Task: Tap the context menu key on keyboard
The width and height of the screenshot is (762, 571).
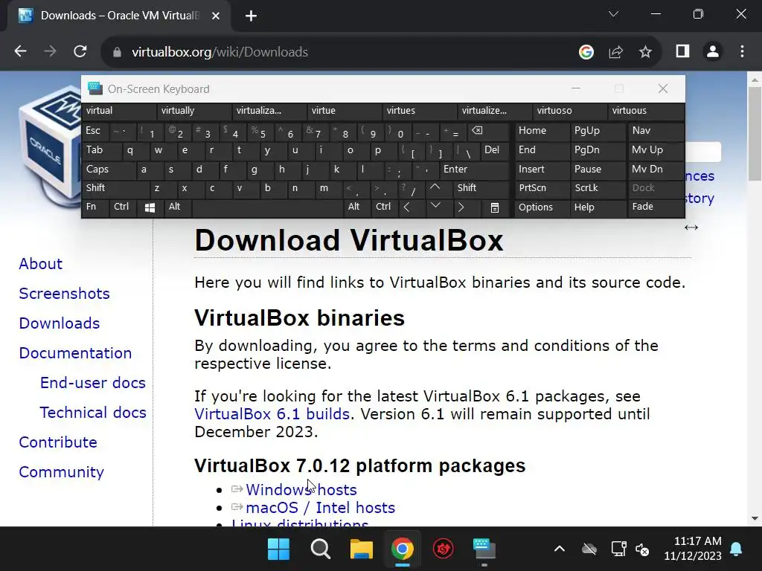Action: (x=495, y=208)
